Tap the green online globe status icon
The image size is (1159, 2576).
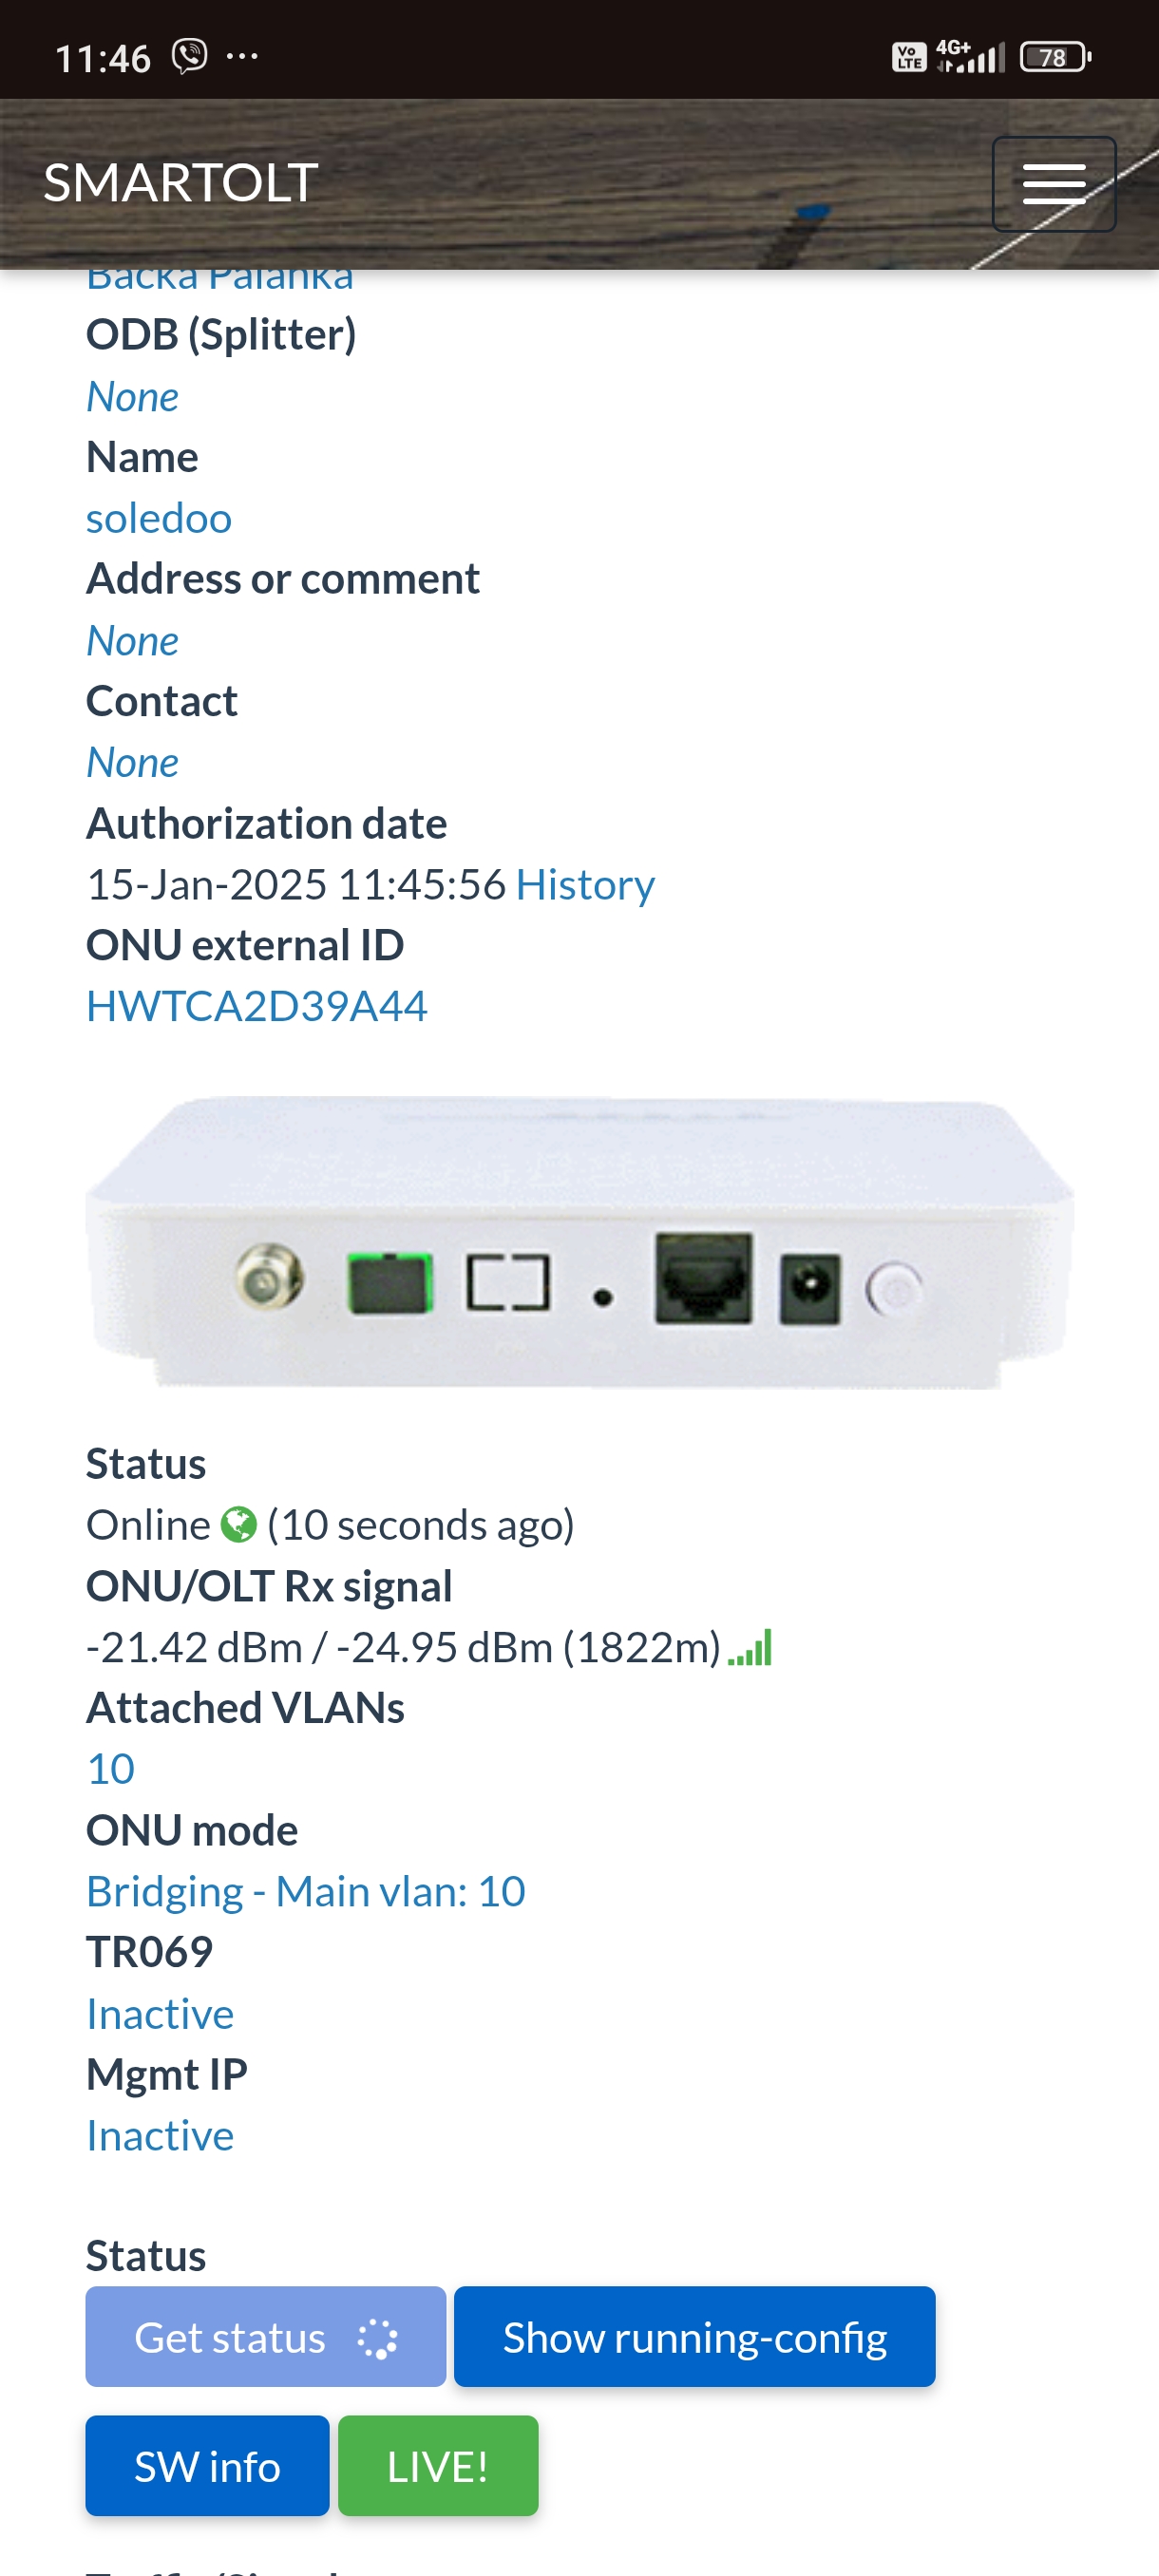pyautogui.click(x=238, y=1525)
